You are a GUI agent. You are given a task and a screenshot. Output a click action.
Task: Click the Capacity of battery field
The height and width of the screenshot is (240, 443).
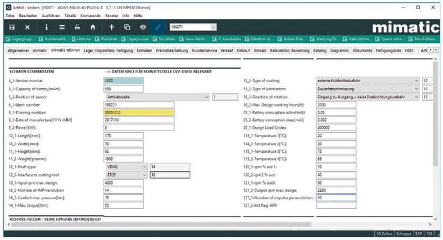coord(124,89)
